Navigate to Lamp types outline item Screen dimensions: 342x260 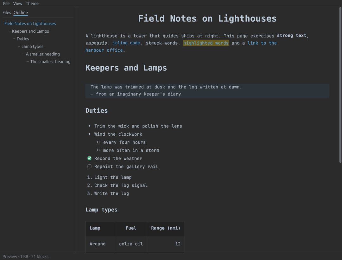[32, 47]
